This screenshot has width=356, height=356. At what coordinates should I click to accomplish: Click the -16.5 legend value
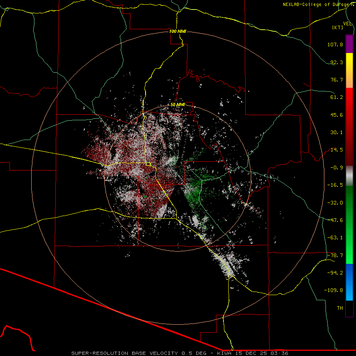335,185
